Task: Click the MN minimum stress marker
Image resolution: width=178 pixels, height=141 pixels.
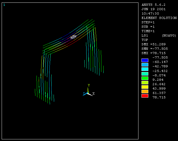Action: point(74,36)
